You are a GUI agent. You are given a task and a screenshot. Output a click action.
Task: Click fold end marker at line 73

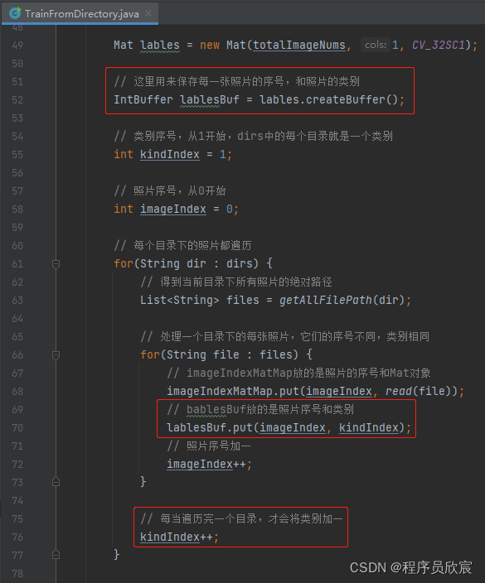(x=56, y=482)
